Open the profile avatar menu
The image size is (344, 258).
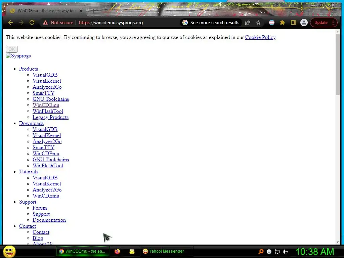tap(304, 23)
